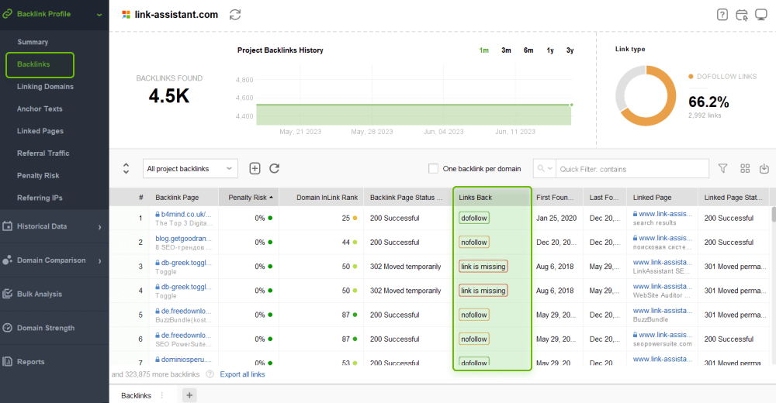This screenshot has width=776, height=403.
Task: Open the b4mind.co.uk backlink page link
Action: tap(186, 214)
